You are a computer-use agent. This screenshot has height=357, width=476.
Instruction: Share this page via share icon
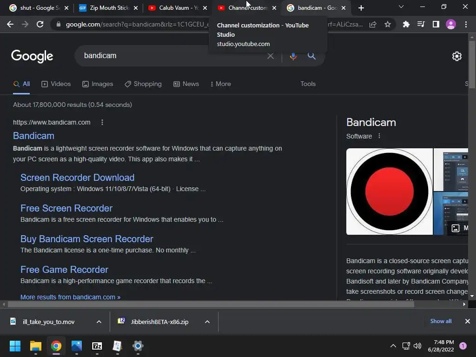pyautogui.click(x=373, y=24)
